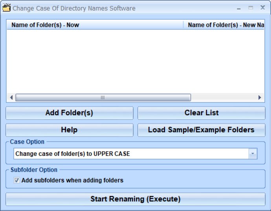Clear the folder list
This screenshot has width=271, height=211.
pyautogui.click(x=201, y=113)
